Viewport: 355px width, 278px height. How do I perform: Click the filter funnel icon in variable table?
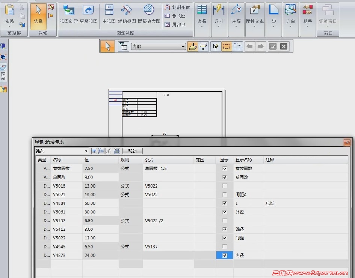[x=94, y=151]
